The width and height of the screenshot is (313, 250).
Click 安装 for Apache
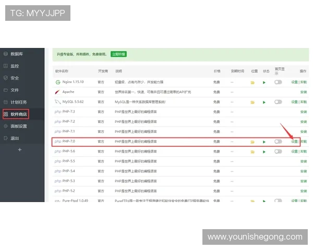[x=304, y=92]
